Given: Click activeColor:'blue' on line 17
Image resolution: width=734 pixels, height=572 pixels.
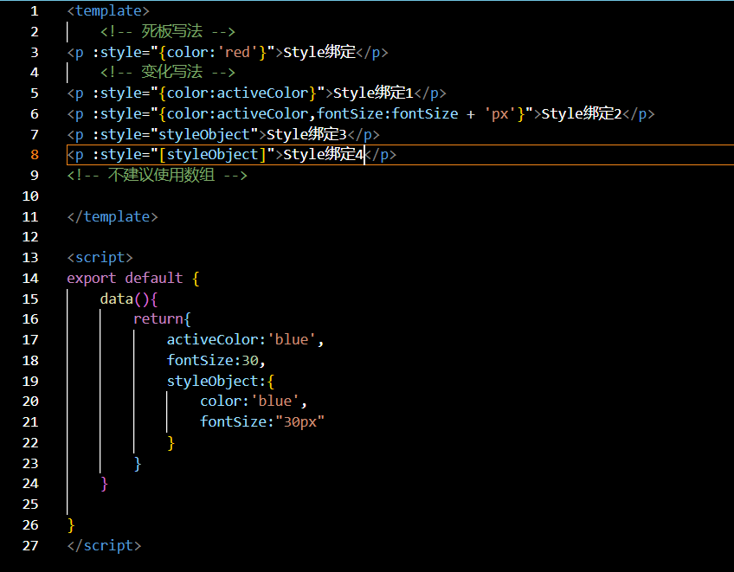Looking at the screenshot, I should [241, 340].
